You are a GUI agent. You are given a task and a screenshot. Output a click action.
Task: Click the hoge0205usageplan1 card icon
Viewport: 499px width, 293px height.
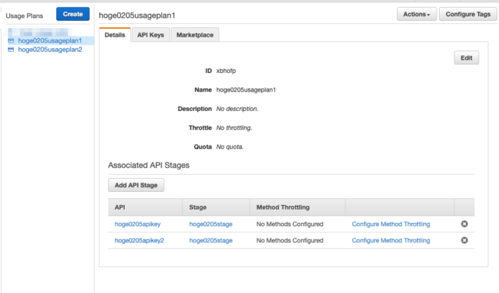11,40
